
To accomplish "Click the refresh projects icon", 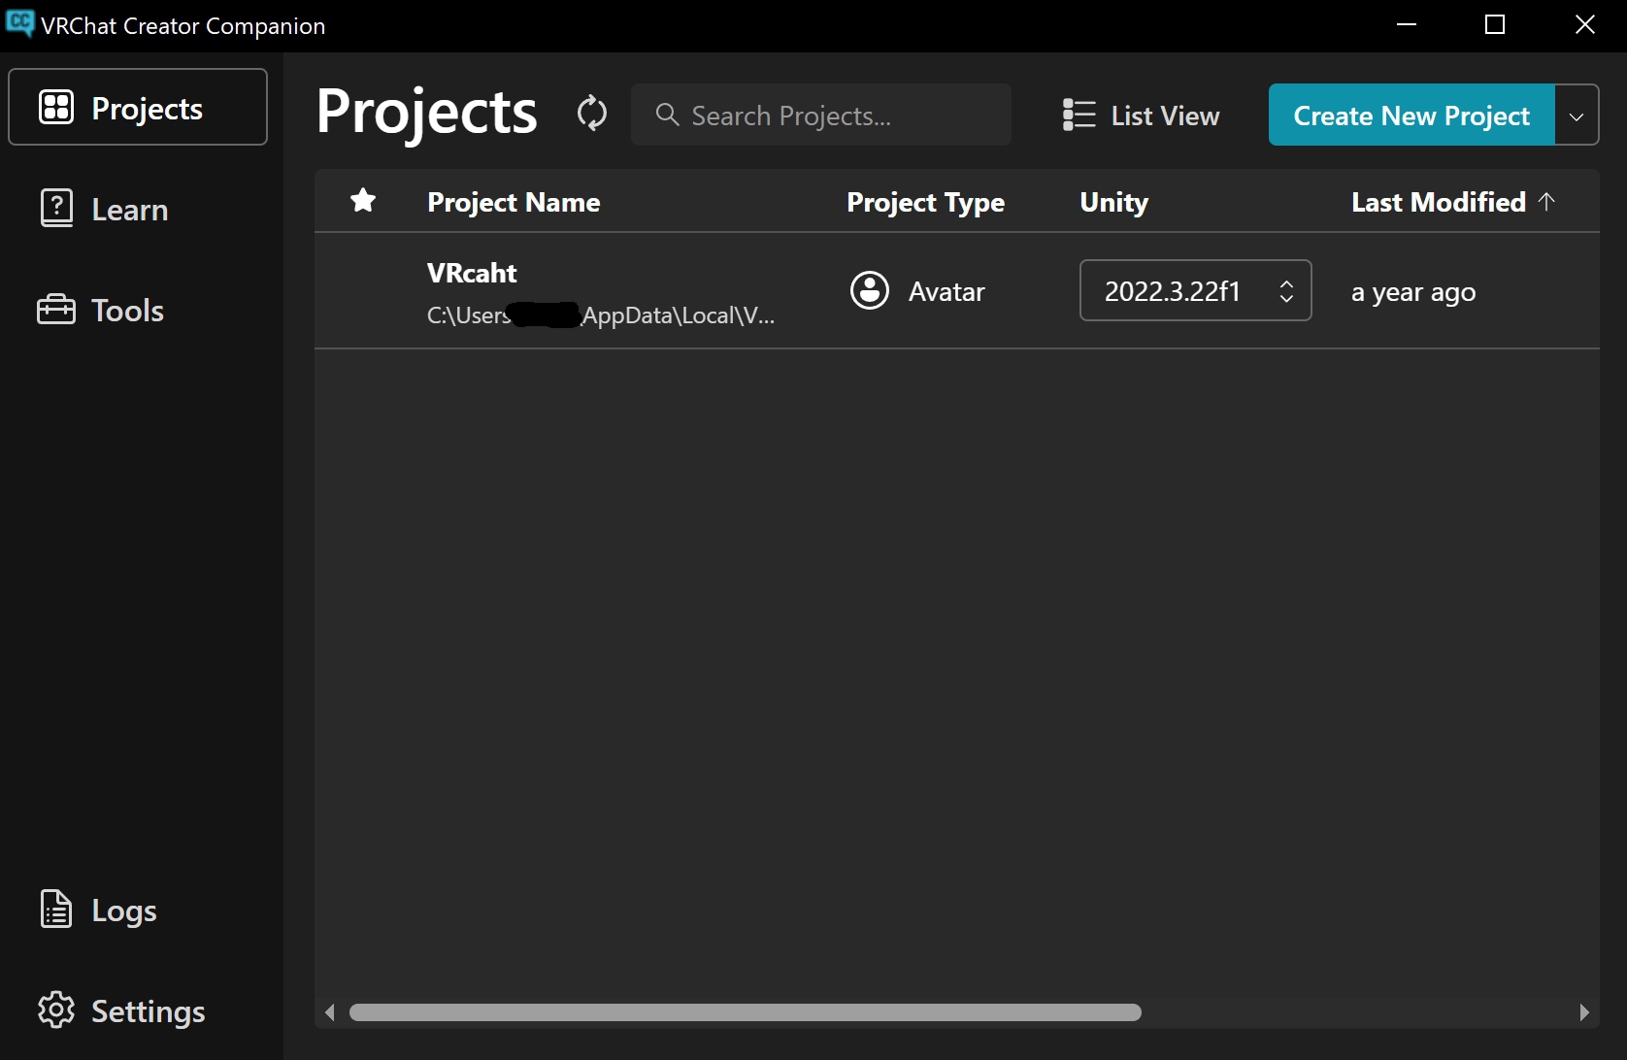I will [592, 114].
